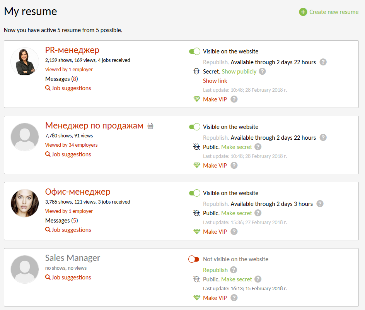This screenshot has width=365, height=310.
Task: Click help icon beside Офис-менеджер Make VIP
Action: [x=234, y=231]
